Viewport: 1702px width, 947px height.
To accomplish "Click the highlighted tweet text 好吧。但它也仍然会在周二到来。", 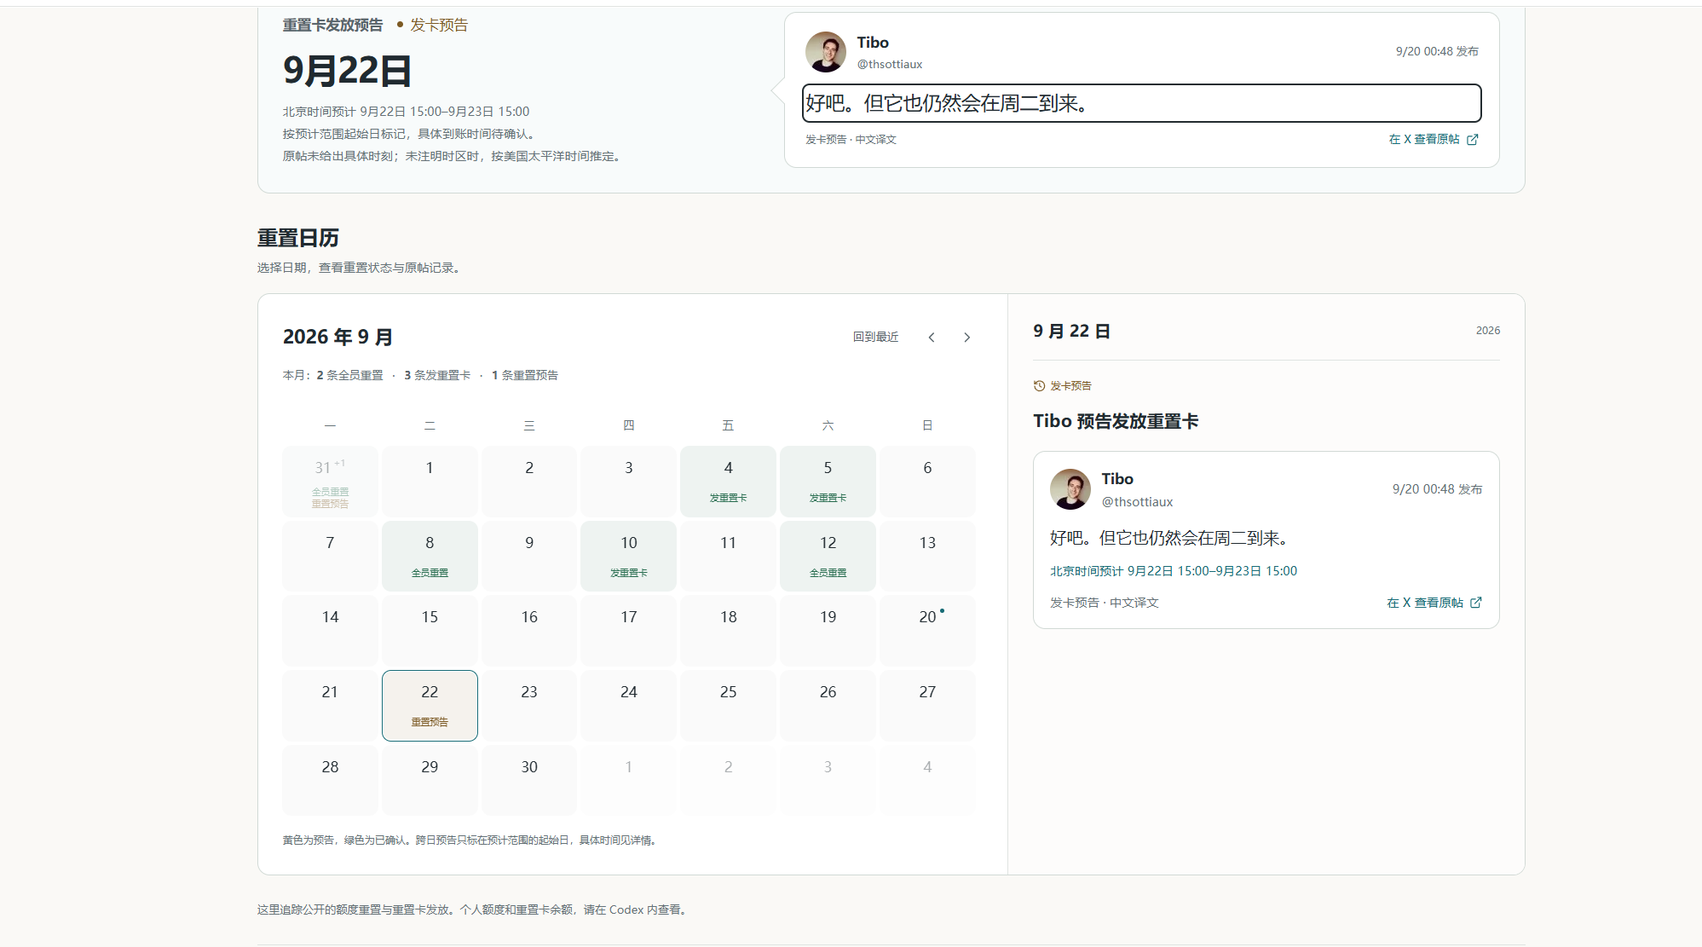I will pyautogui.click(x=1141, y=103).
